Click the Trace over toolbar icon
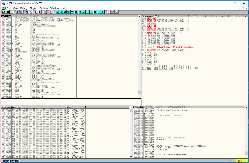 tap(40, 12)
